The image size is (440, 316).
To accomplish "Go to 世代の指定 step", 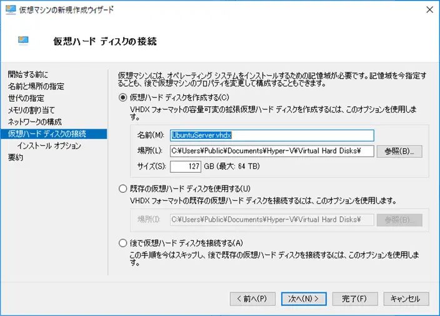I will pos(26,98).
